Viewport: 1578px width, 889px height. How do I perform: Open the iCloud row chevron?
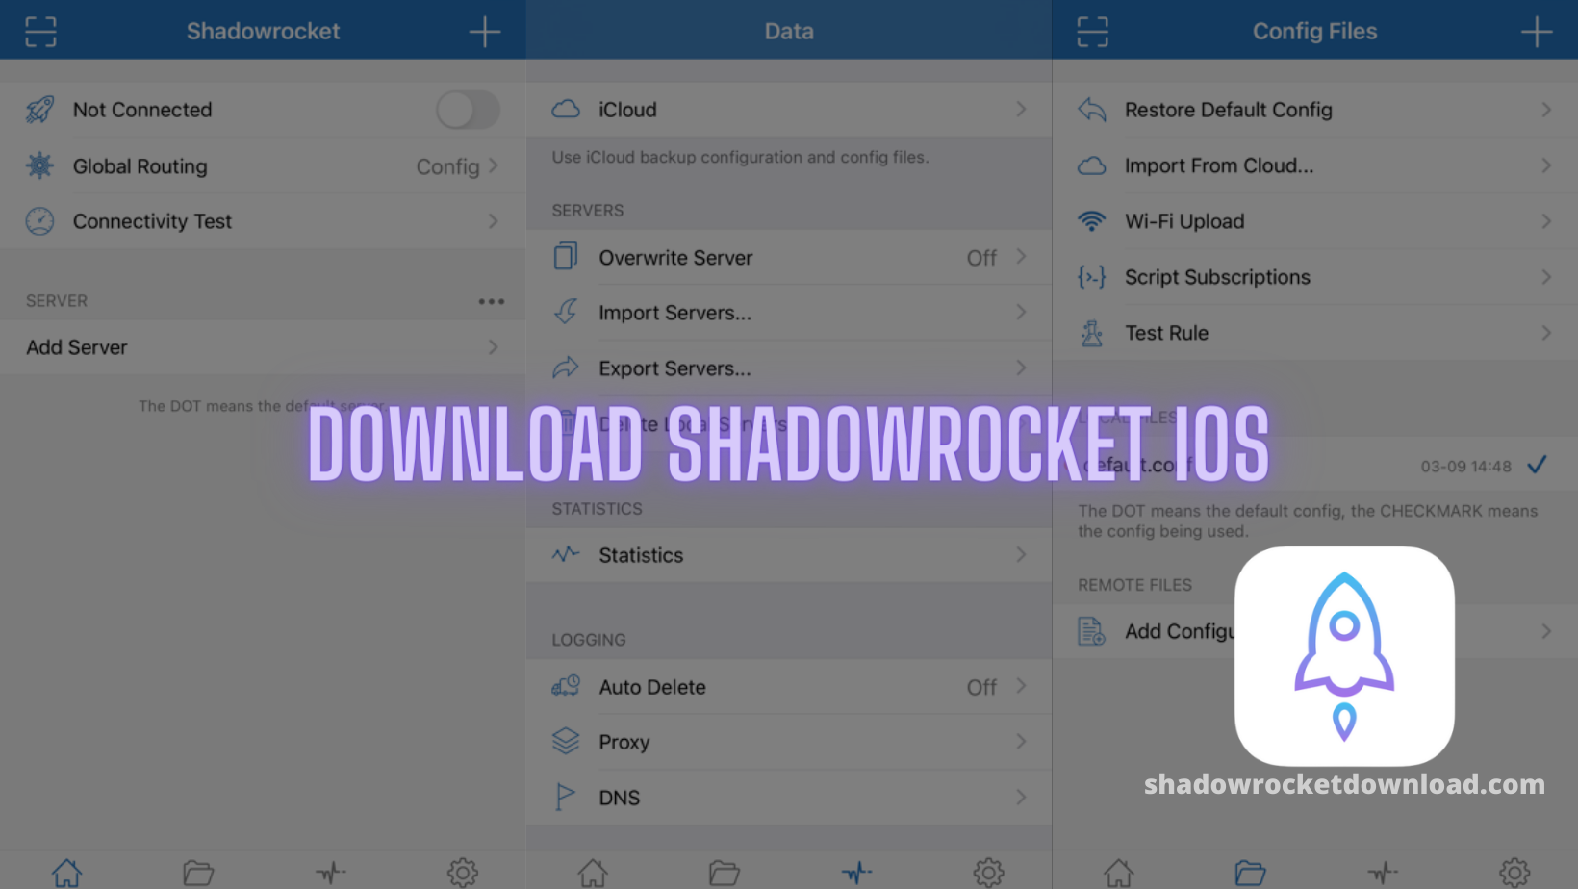point(1021,109)
